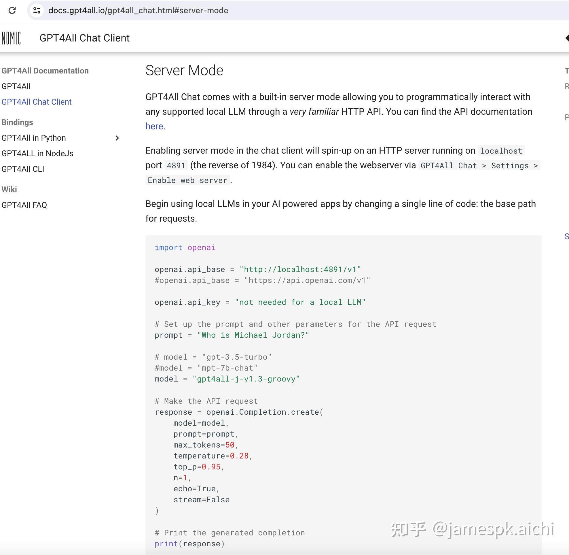Viewport: 569px width, 555px height.
Task: Click the Server Mode heading
Action: pos(184,70)
